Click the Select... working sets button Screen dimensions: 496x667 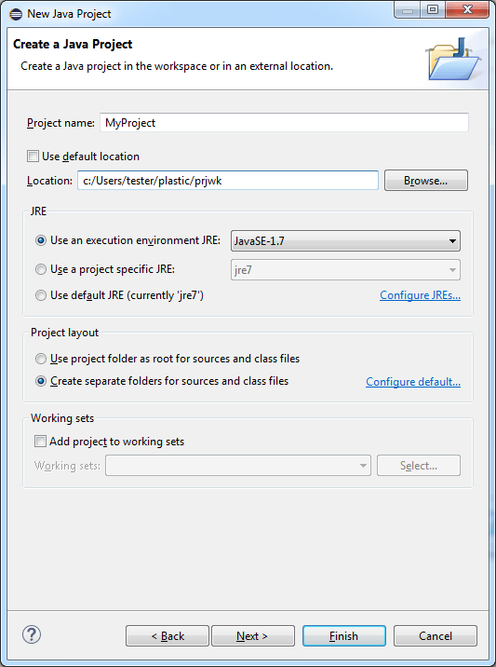coord(419,466)
